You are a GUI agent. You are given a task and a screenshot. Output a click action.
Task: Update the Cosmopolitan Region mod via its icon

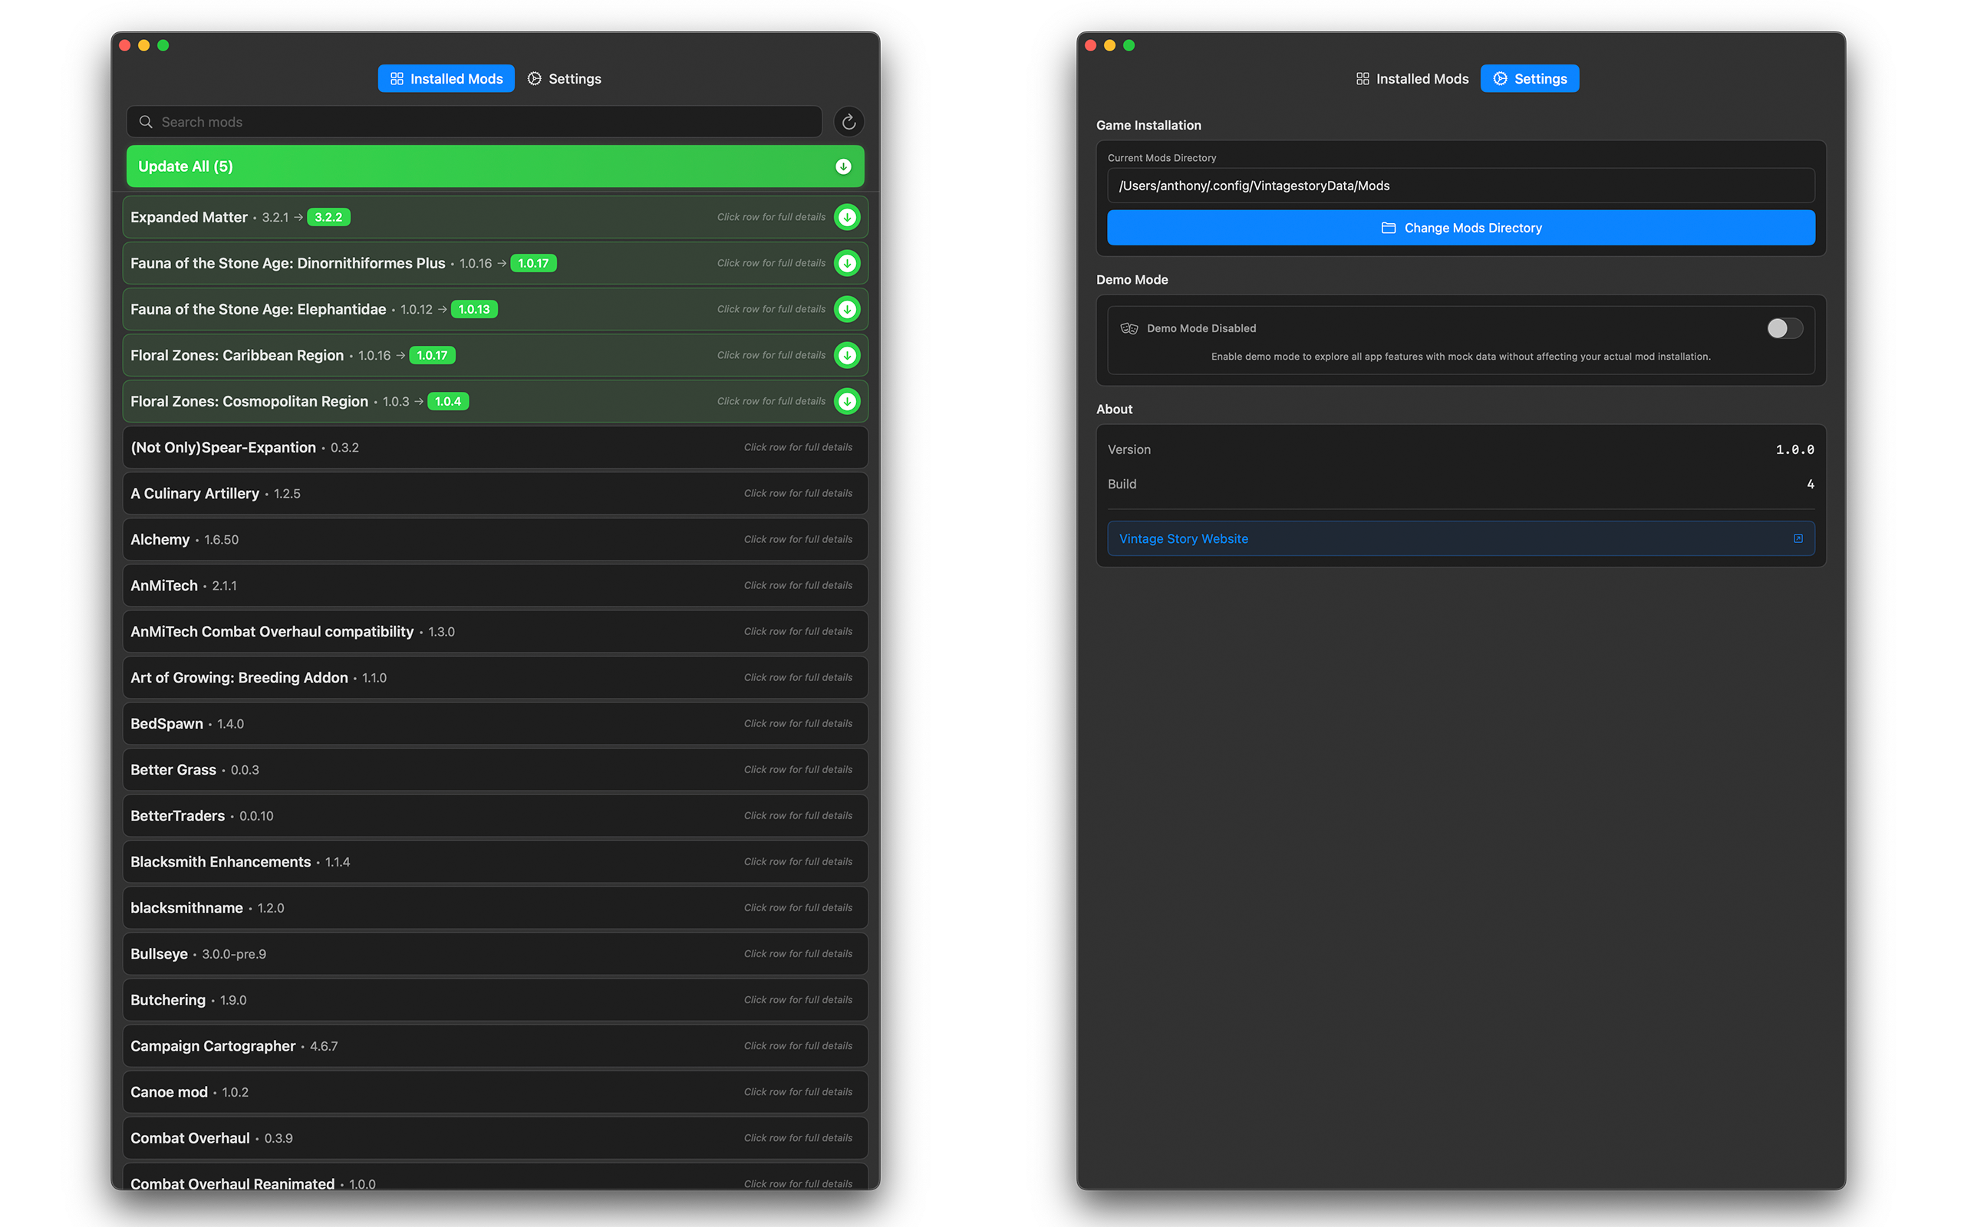846,401
